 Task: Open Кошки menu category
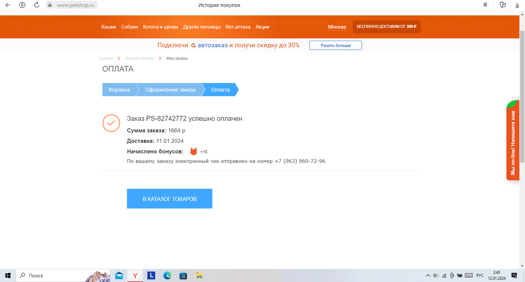tap(109, 27)
